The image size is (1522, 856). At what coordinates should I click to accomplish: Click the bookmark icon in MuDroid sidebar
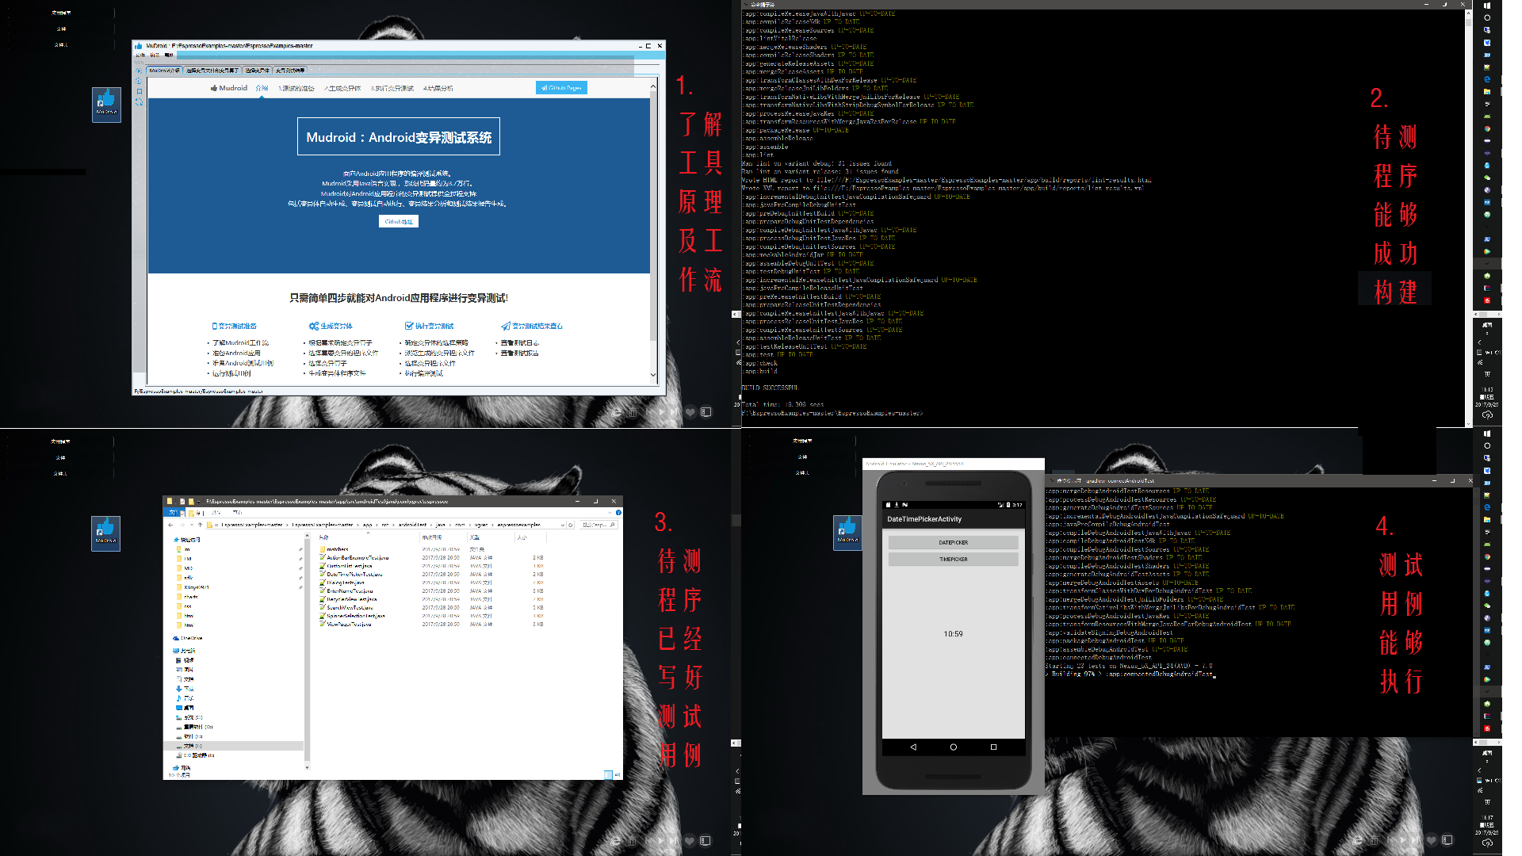point(139,91)
